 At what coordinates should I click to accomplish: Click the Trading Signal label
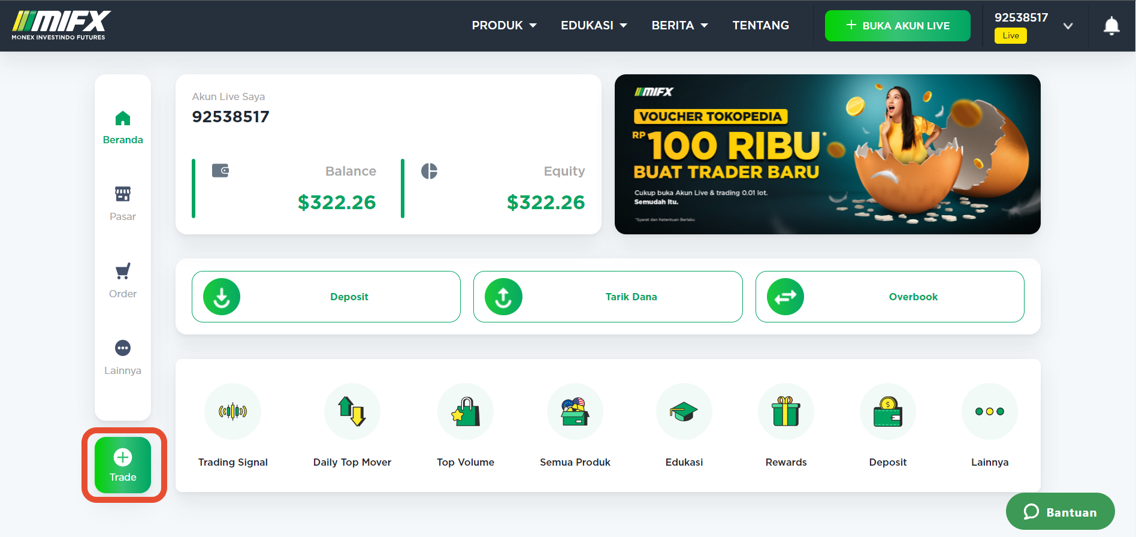233,462
